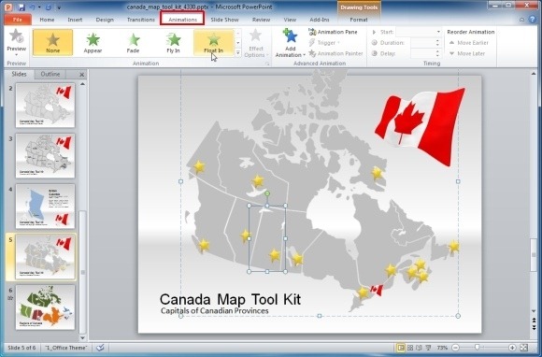
Task: Open PowerPoint Help question mark icon
Action: pos(533,20)
